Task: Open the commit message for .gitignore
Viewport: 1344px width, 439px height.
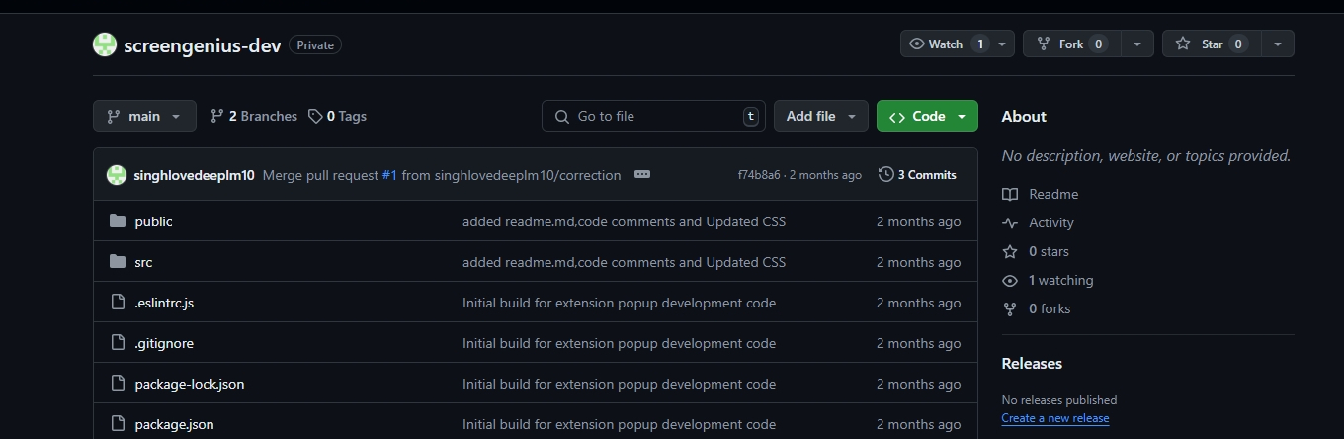Action: pos(619,343)
